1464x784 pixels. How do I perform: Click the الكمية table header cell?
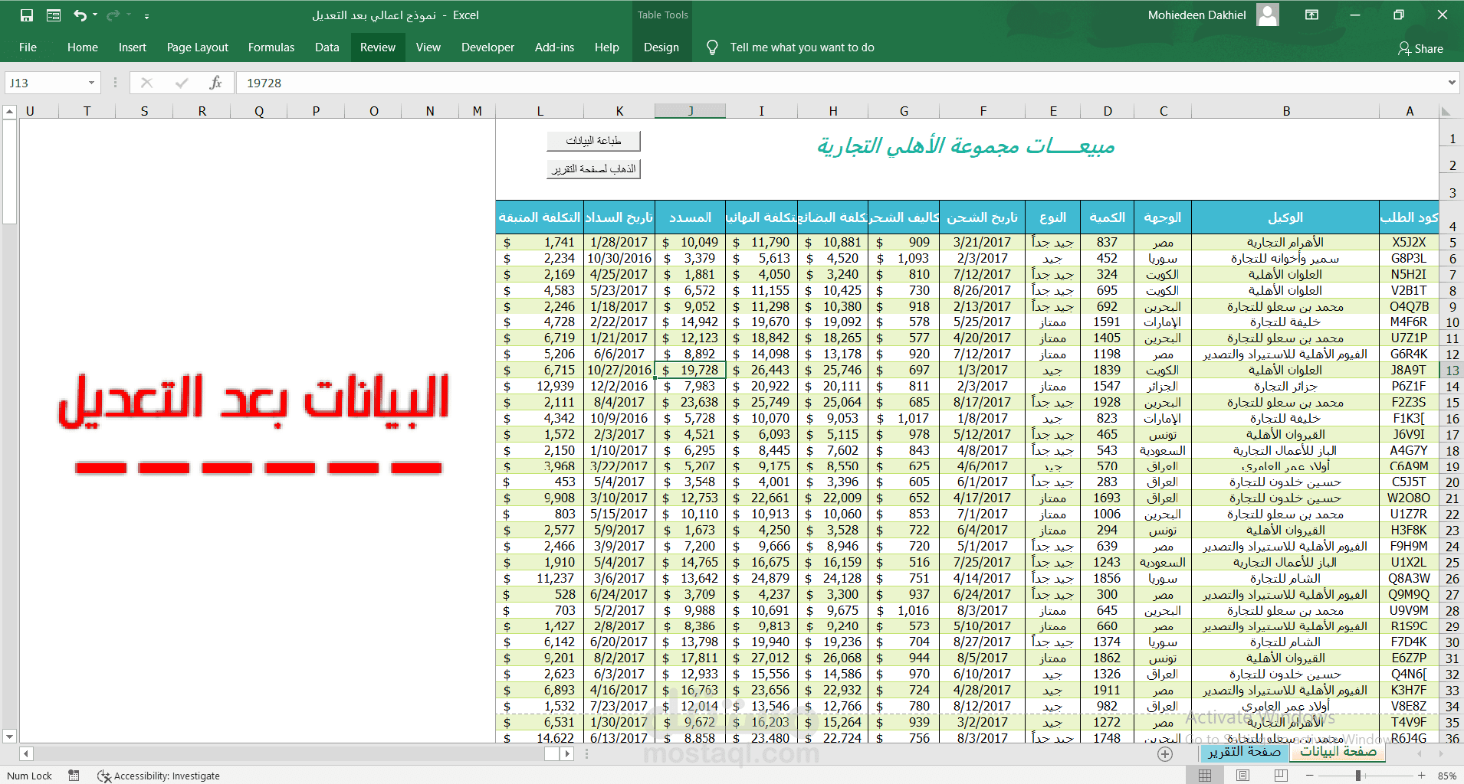1108,217
